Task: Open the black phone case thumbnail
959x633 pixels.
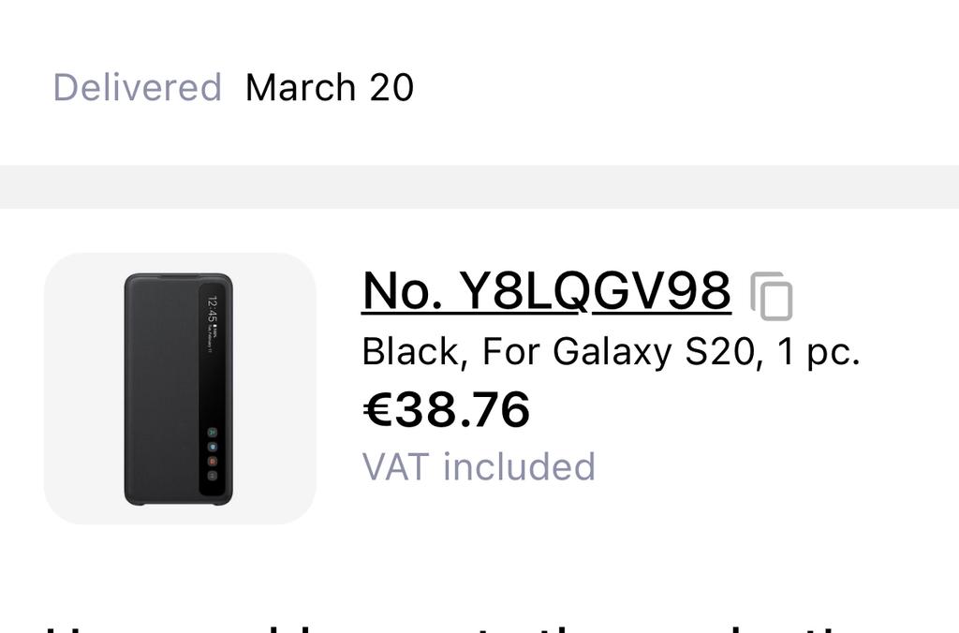Action: (180, 389)
